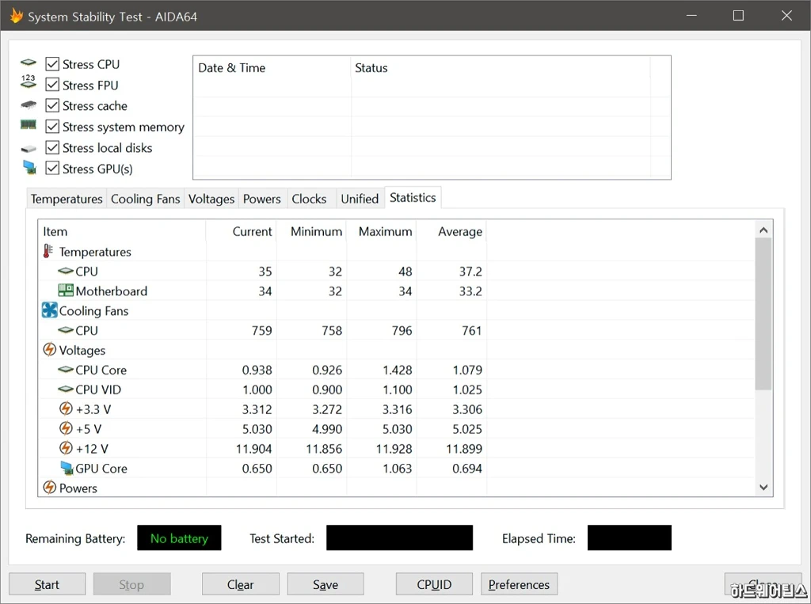Click the 796 CPU fan maximum value
The height and width of the screenshot is (604, 811).
pyautogui.click(x=402, y=330)
